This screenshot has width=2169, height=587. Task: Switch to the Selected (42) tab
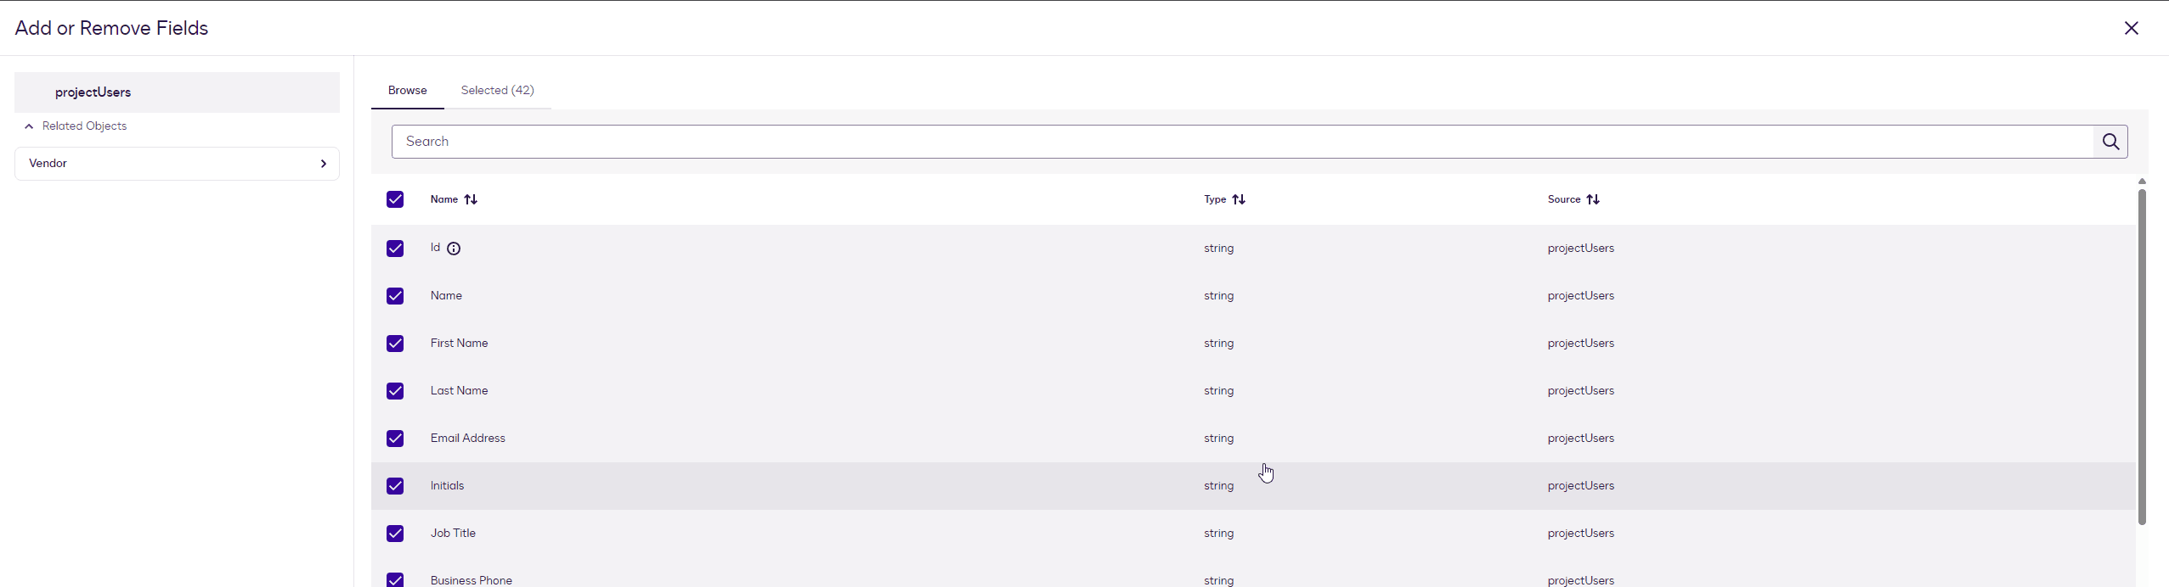click(497, 91)
